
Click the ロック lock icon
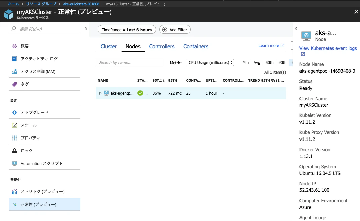click(x=14, y=151)
